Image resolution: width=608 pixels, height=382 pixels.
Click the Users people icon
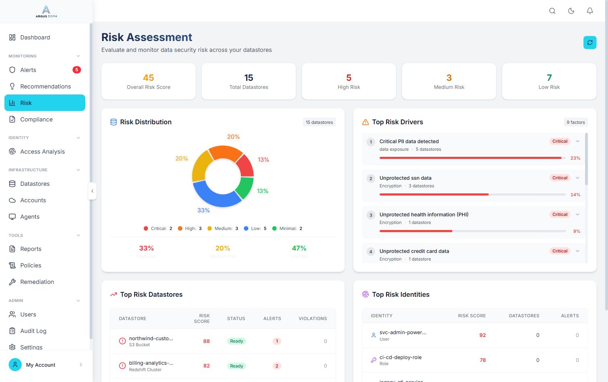pos(12,314)
